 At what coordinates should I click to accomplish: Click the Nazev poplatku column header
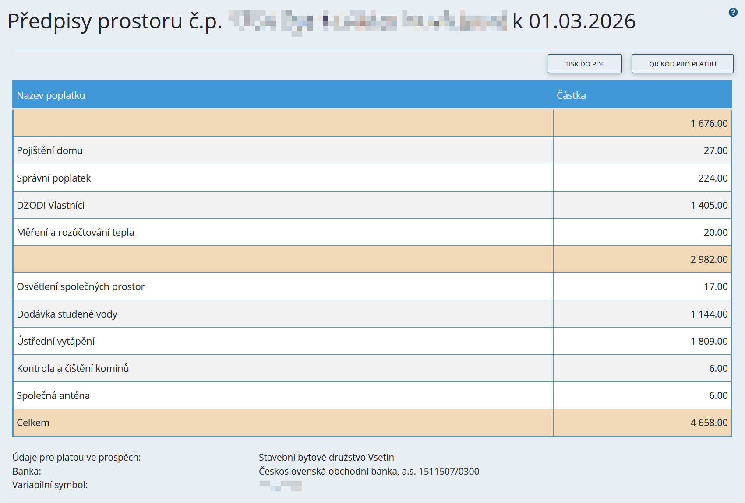coord(51,95)
